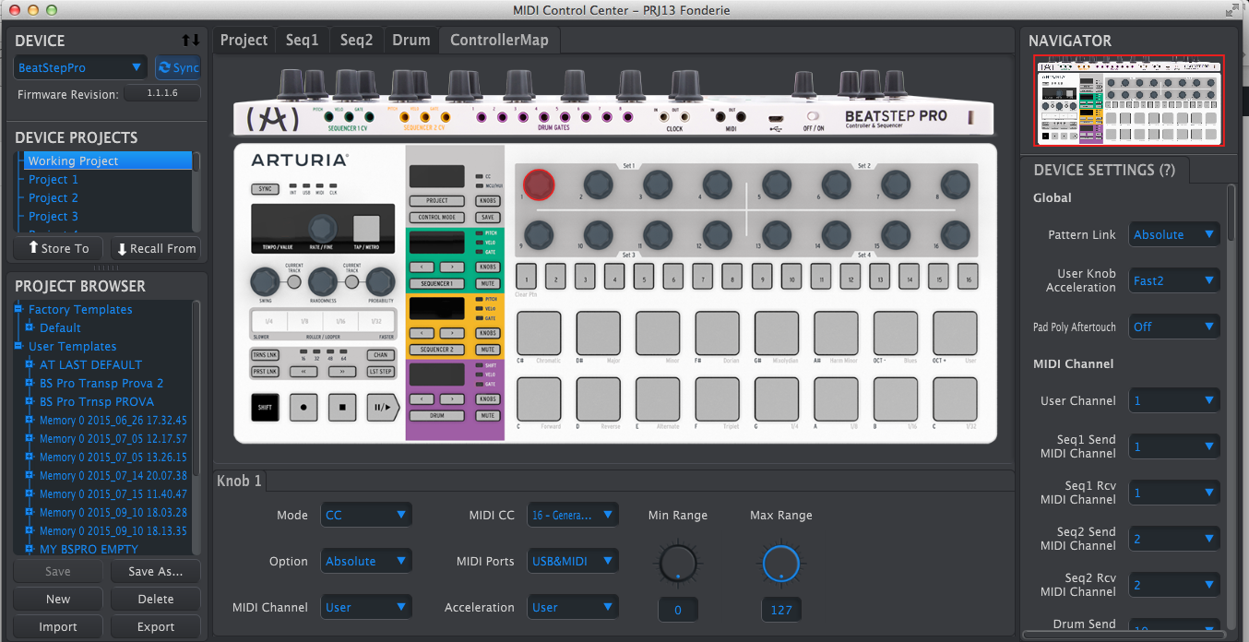Viewport: 1249px width, 642px height.
Task: Click the Recall From button
Action: [156, 248]
